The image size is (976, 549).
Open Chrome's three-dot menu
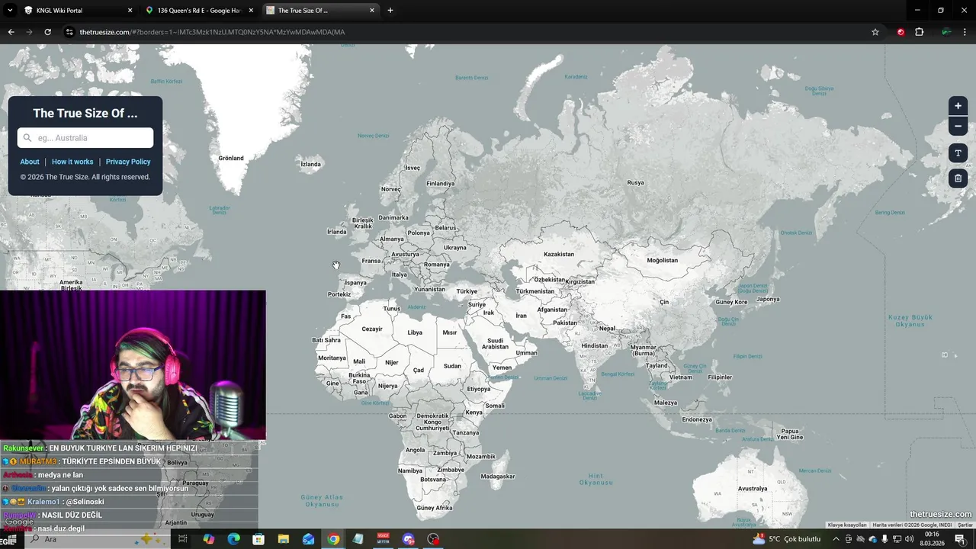(965, 32)
